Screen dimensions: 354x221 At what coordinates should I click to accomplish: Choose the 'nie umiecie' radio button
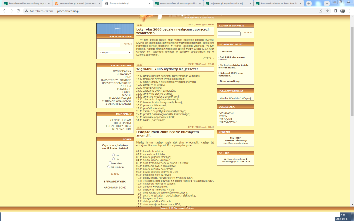[x=109, y=167]
